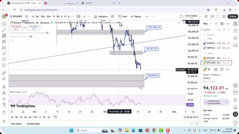
Task: Open the go to date calendar icon
Action: point(55,117)
